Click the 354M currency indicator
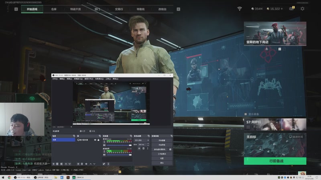The image size is (321, 180). (257, 9)
